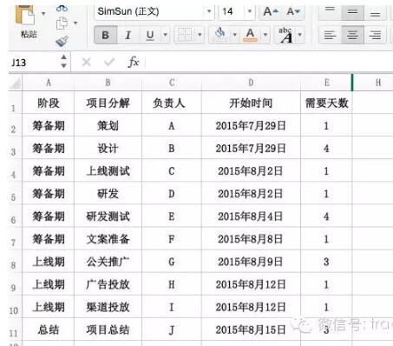Open the font color dropdown
The width and height of the screenshot is (393, 346).
point(265,35)
